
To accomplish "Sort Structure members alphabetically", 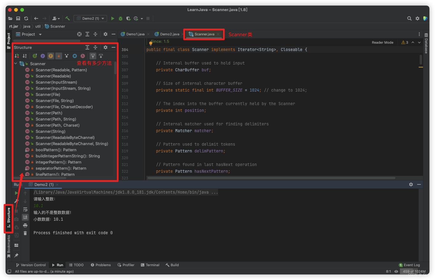I will 25,56.
